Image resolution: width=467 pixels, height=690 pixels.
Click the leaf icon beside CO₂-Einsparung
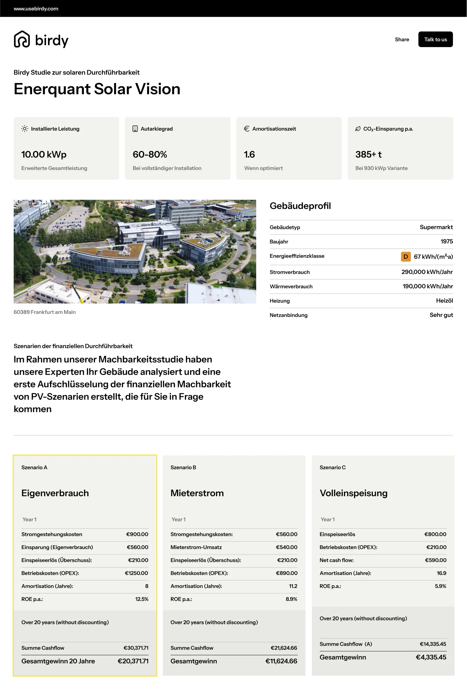(x=358, y=129)
